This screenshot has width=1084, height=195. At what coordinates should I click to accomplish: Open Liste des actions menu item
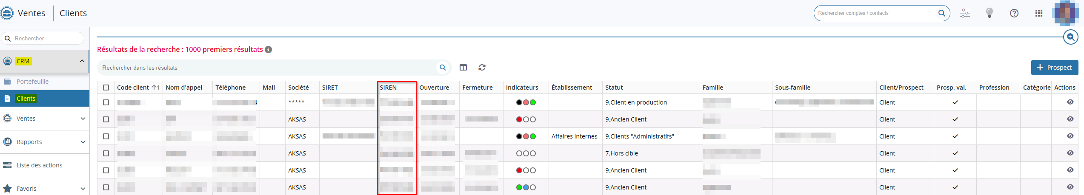(x=39, y=165)
